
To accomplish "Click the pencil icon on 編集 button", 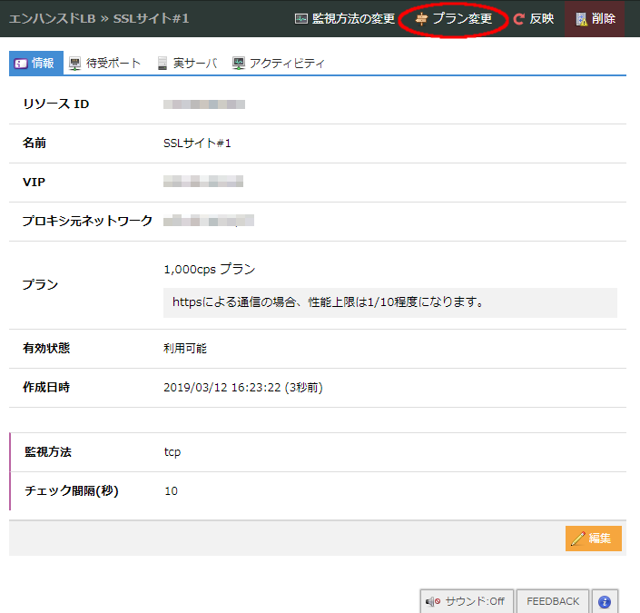I will 577,539.
